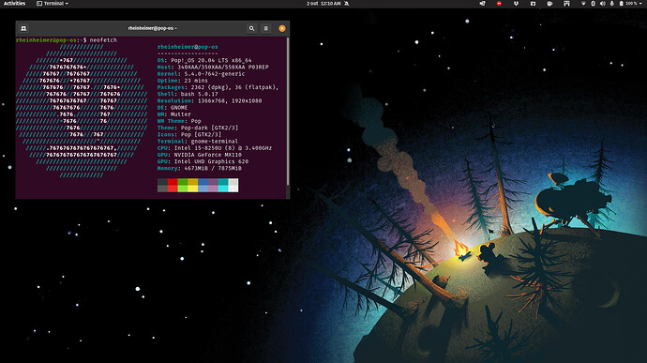647x363 pixels.
Task: Click the Bluetooth status icon
Action: pos(593,4)
